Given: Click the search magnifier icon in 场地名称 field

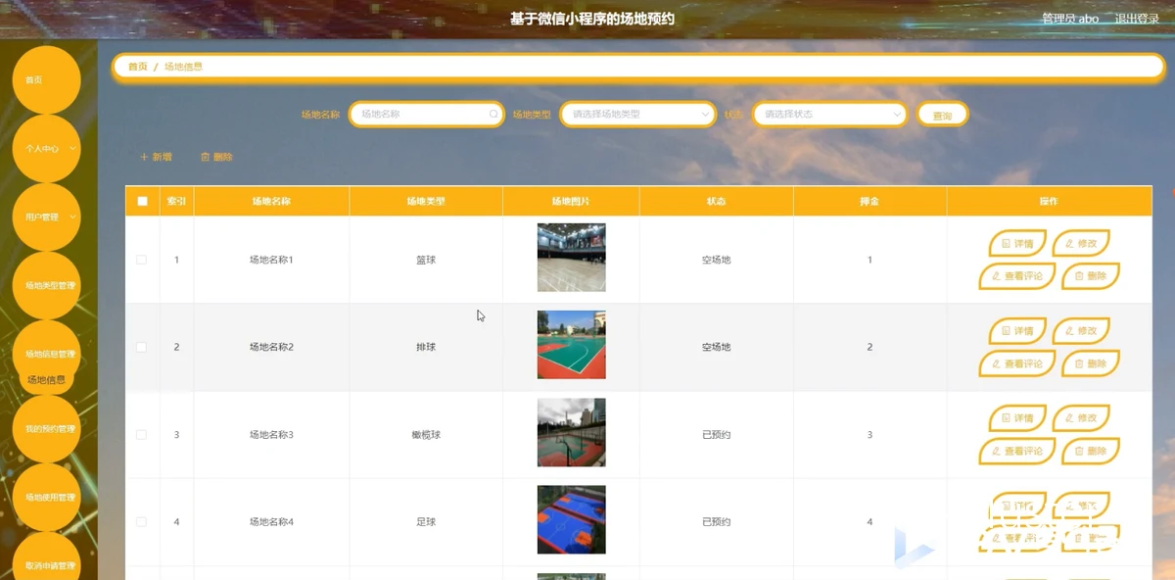Looking at the screenshot, I should point(493,114).
